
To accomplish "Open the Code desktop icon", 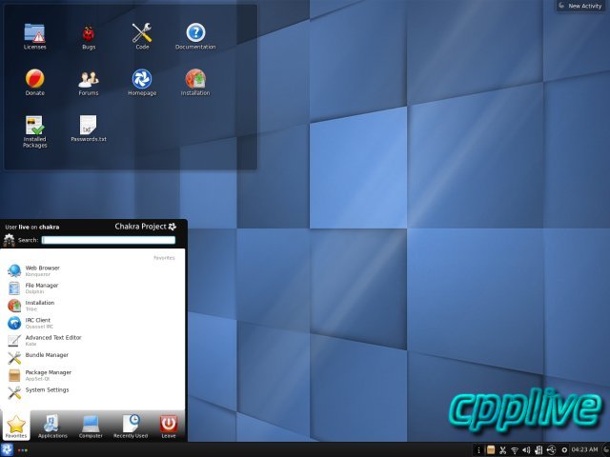I will [142, 36].
